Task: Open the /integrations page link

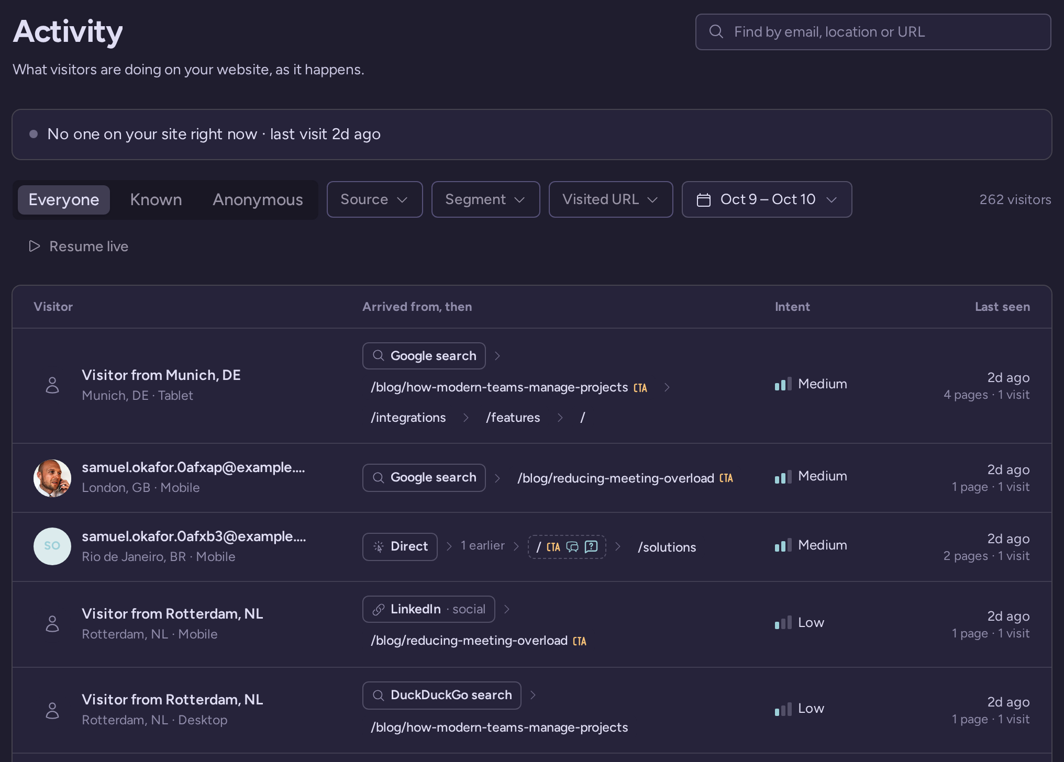Action: (408, 418)
